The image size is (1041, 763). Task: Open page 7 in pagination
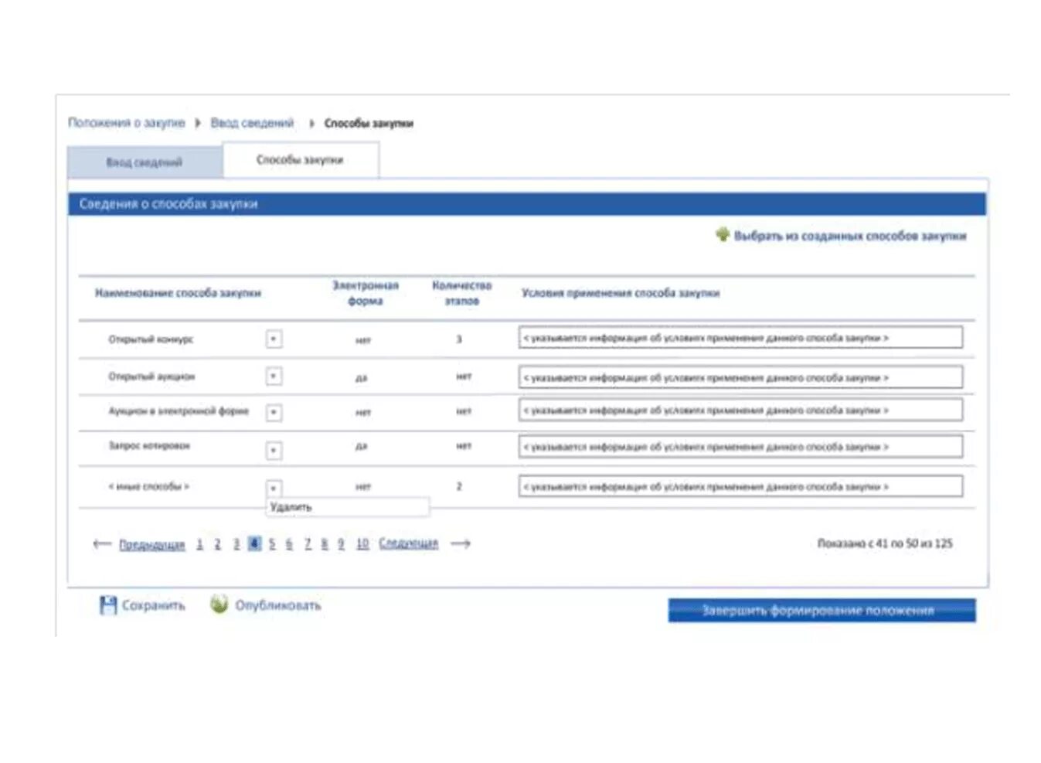[x=308, y=544]
